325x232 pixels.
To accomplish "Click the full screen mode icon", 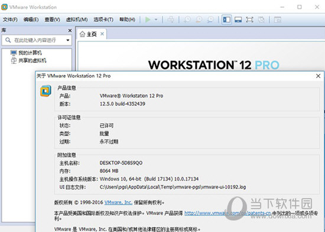I will (x=249, y=20).
